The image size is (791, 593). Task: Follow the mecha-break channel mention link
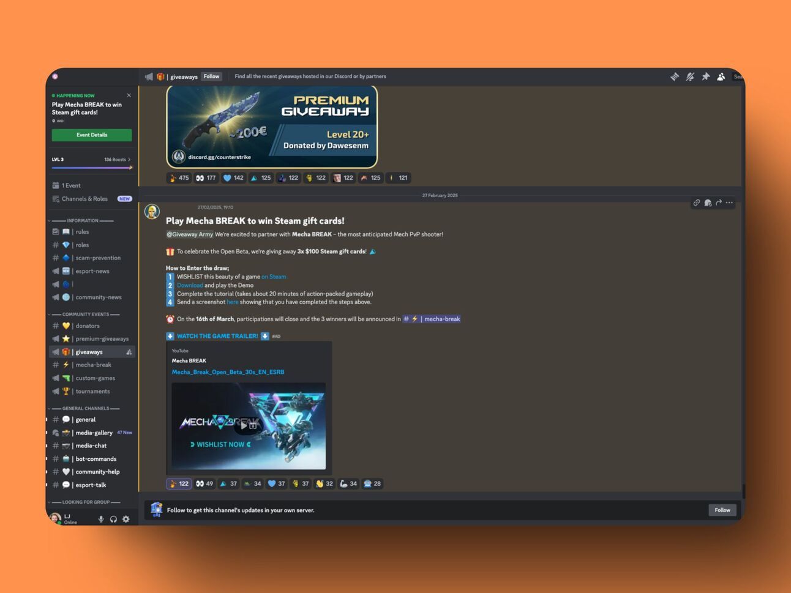pos(432,319)
